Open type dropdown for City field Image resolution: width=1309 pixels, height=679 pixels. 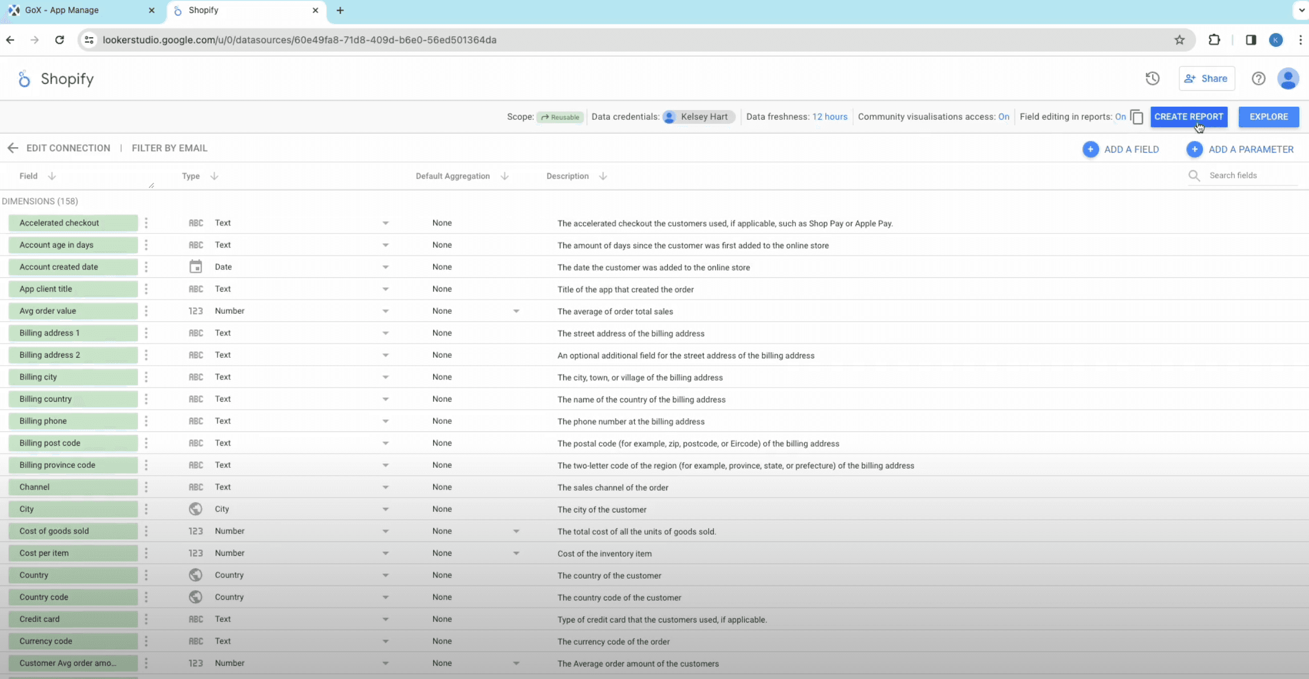tap(385, 510)
